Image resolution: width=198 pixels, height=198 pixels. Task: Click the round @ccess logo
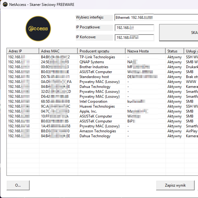pyautogui.click(x=38, y=29)
